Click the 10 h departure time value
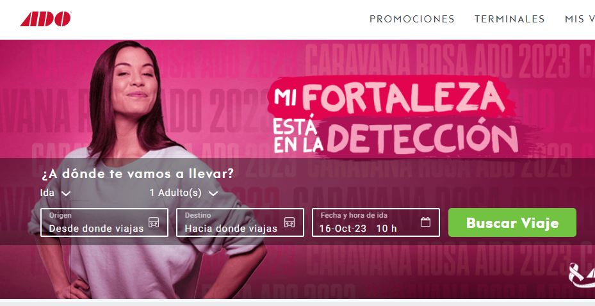This screenshot has height=306, width=595. click(386, 229)
